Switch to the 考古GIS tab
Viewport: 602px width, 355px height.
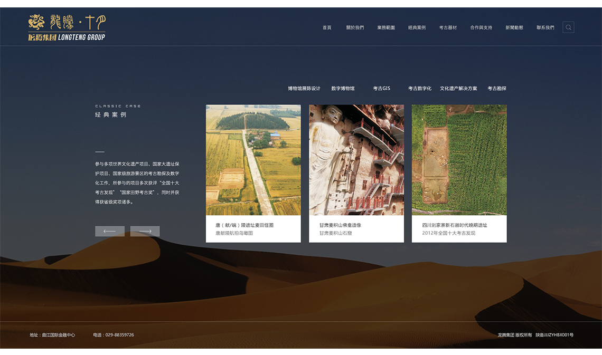(x=381, y=89)
